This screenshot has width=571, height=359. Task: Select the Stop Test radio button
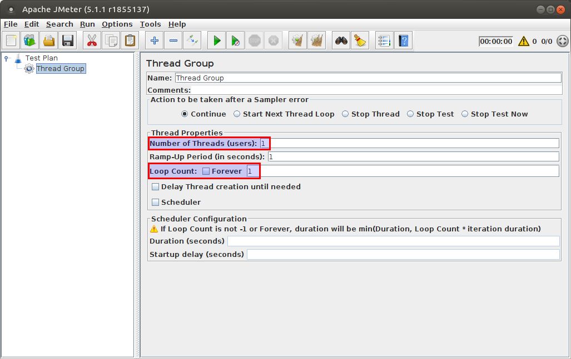(410, 114)
